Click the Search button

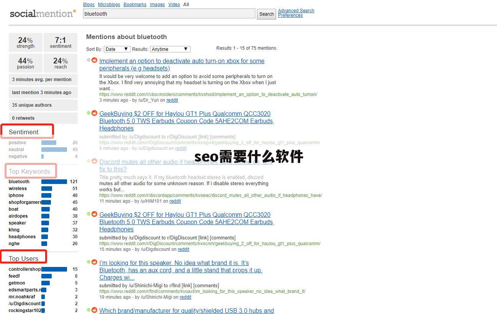point(266,14)
